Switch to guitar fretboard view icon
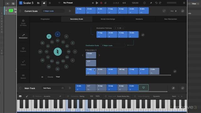201x113 pixels. pos(27,96)
